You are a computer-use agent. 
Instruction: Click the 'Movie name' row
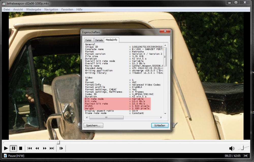124,66
